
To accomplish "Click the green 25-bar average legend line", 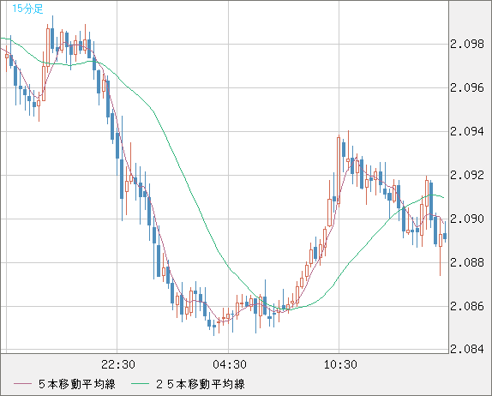I will click(x=140, y=384).
